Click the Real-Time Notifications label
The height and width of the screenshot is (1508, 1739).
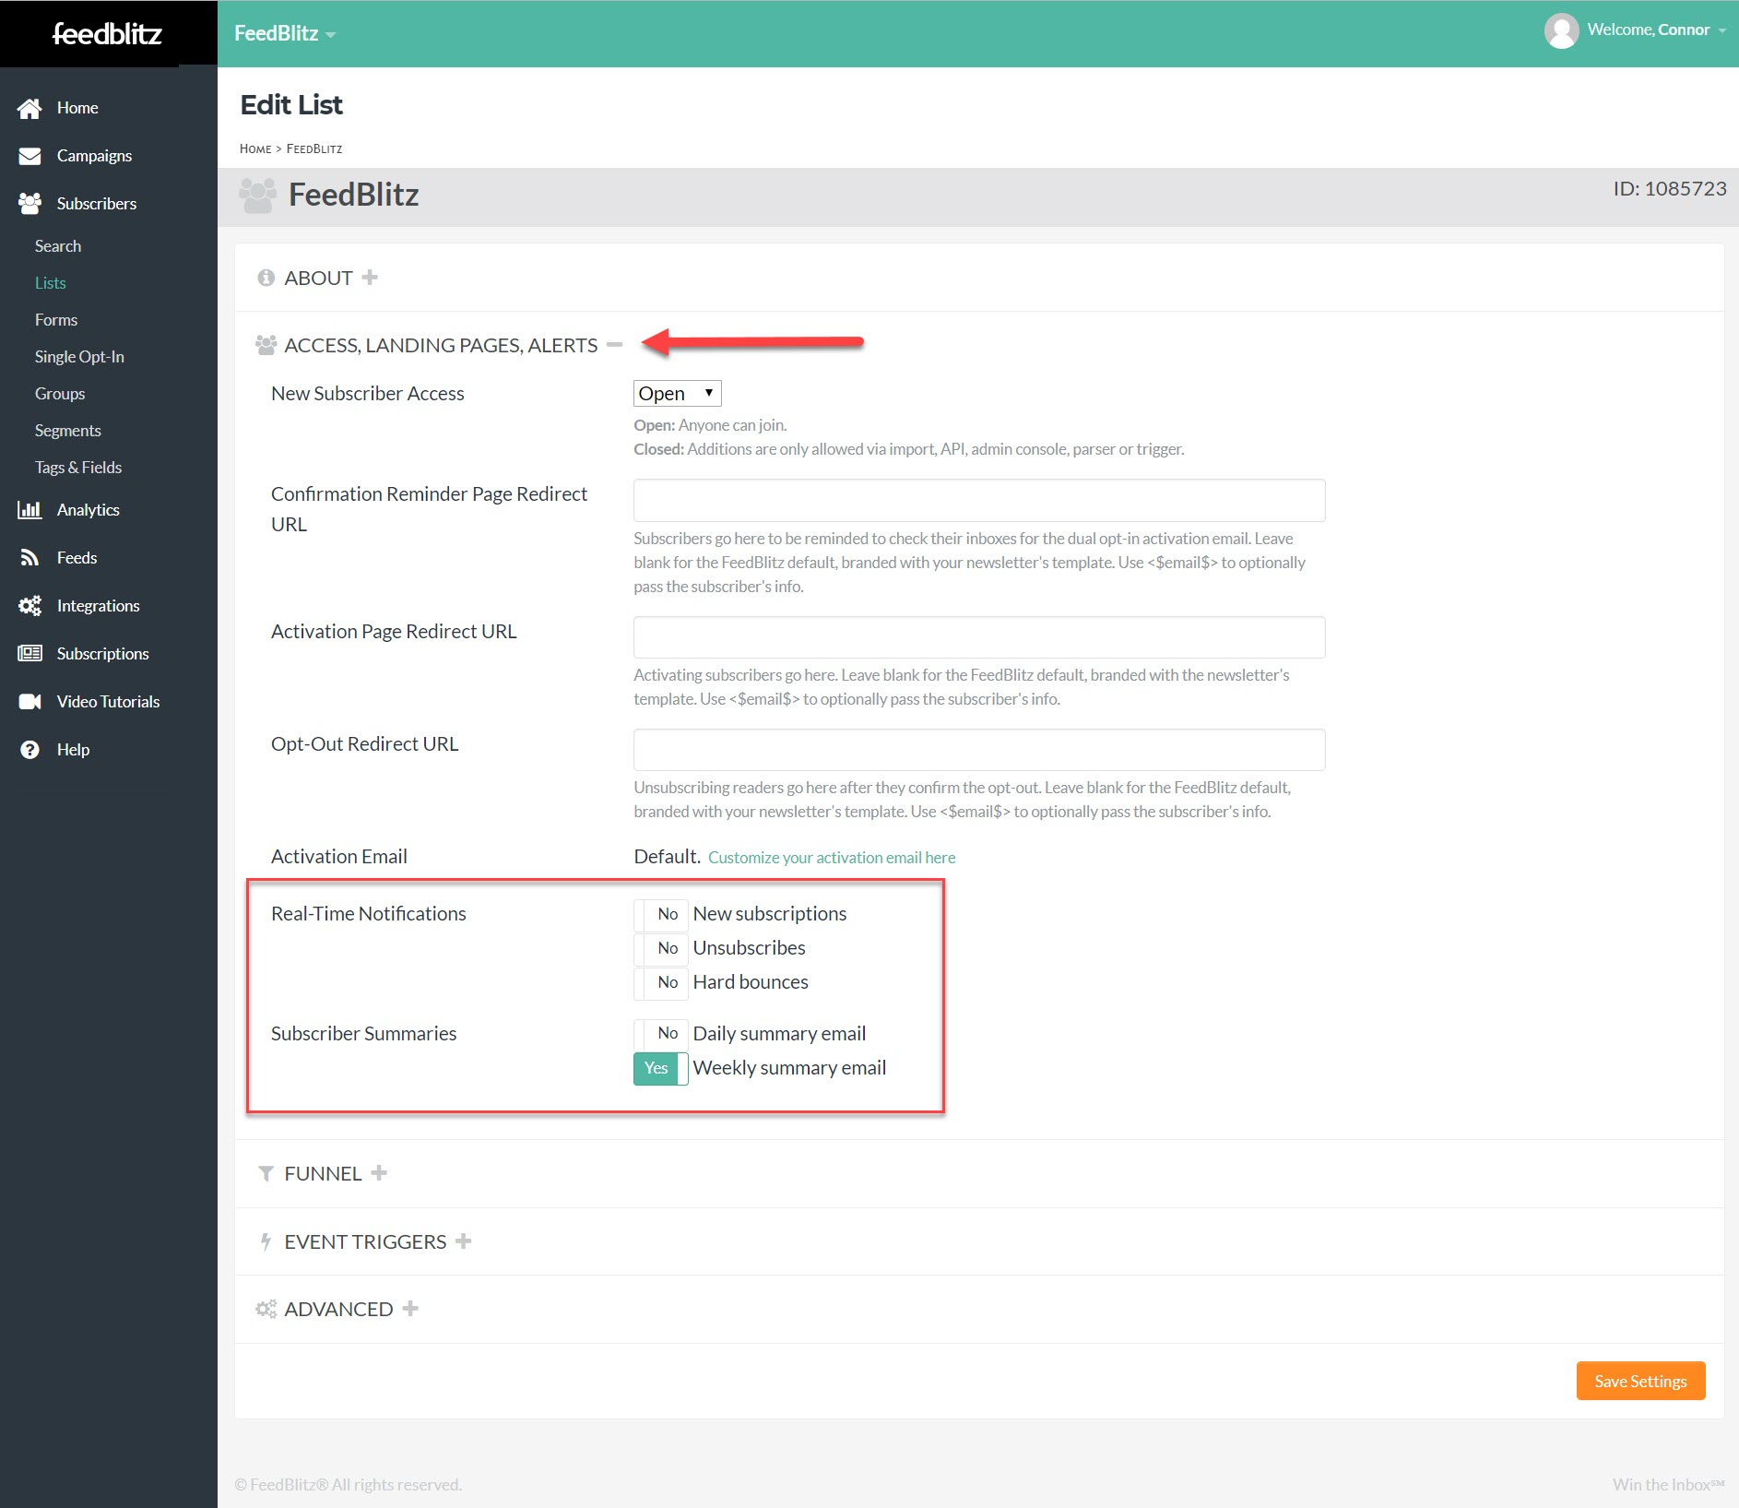(369, 914)
